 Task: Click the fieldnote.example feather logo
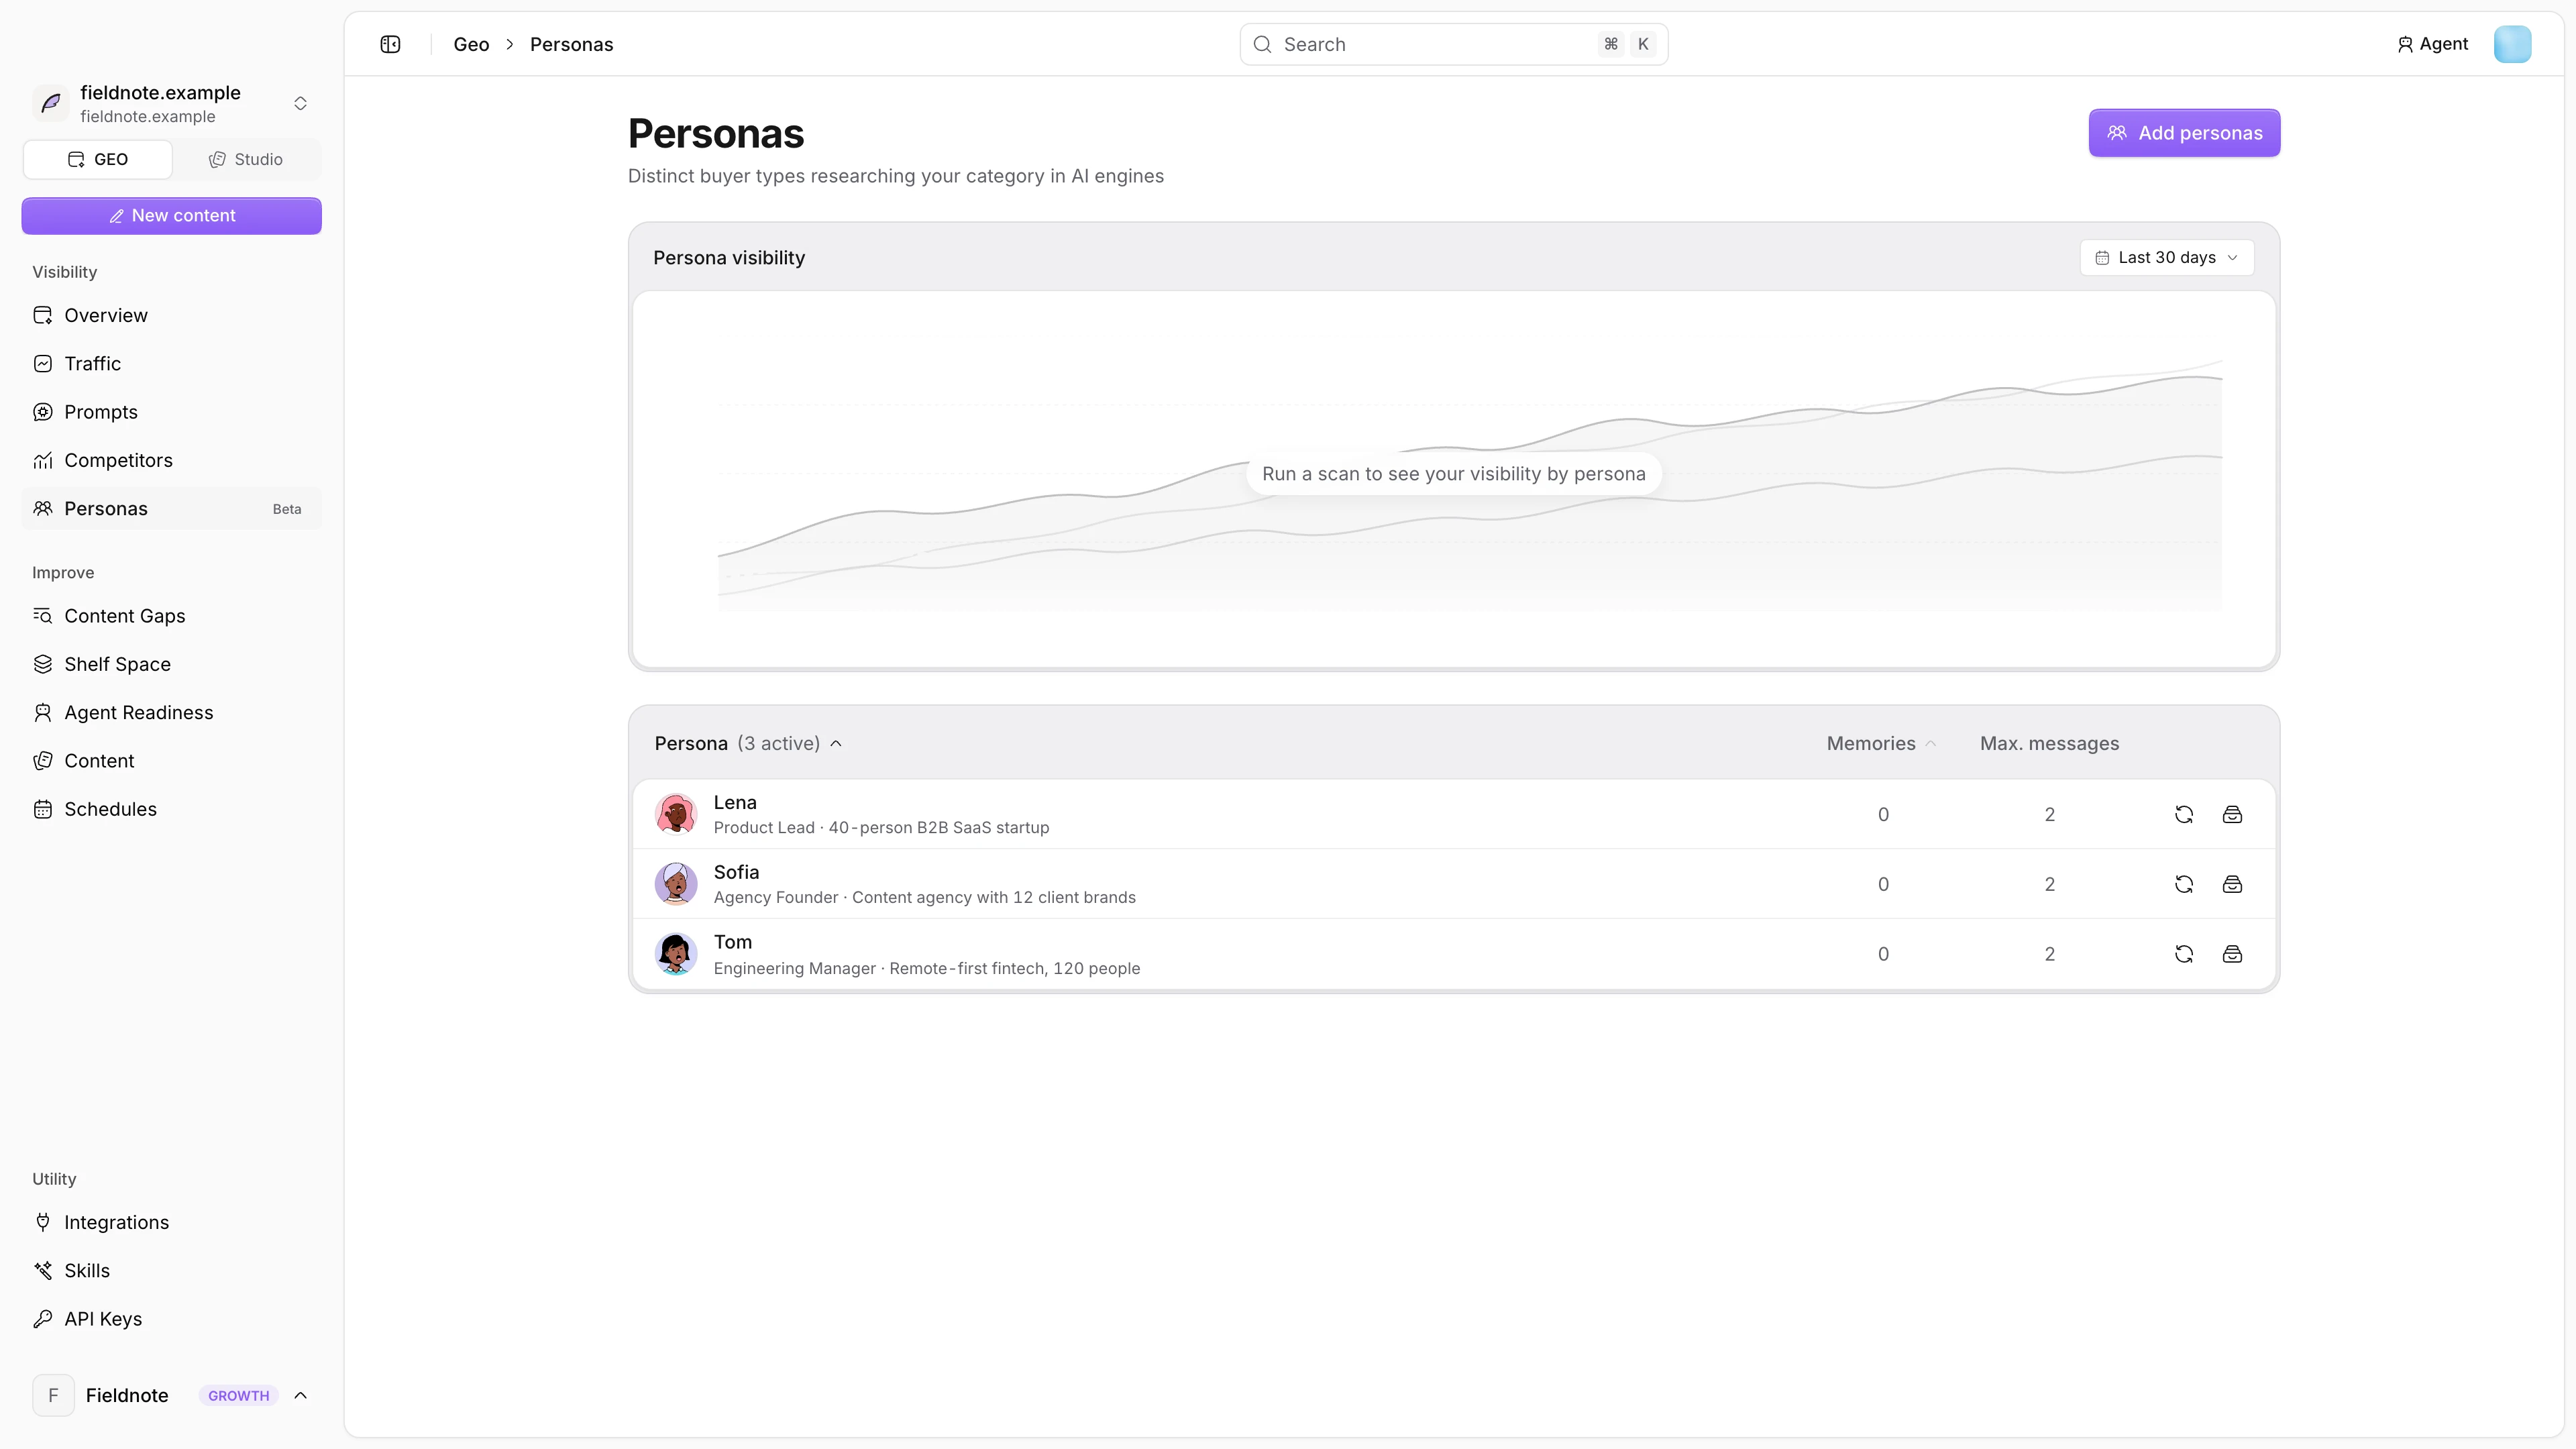tap(51, 103)
